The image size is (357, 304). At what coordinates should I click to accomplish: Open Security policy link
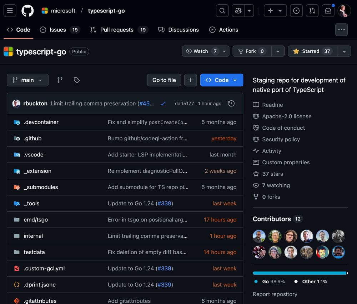[276, 139]
